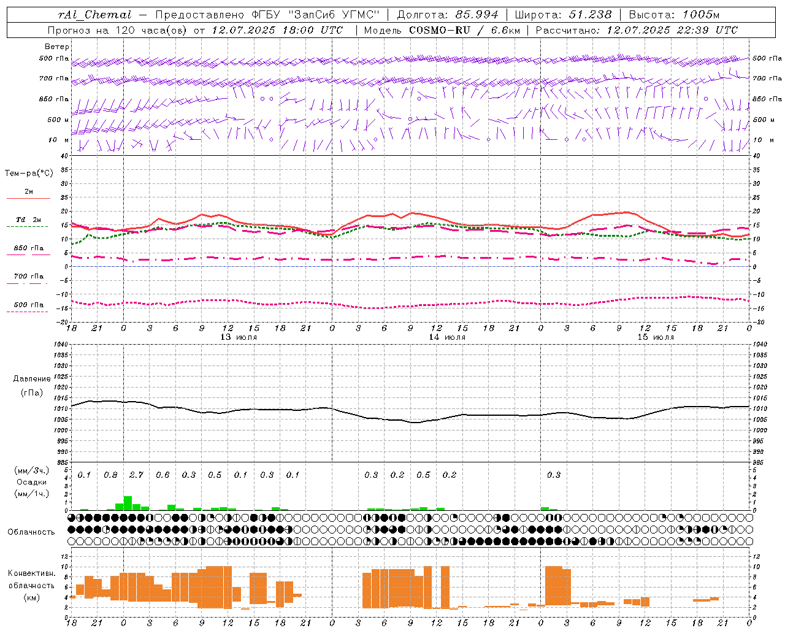The height and width of the screenshot is (628, 785).
Task: Click the tallest green precipitation bar
Action: pyautogui.click(x=128, y=503)
